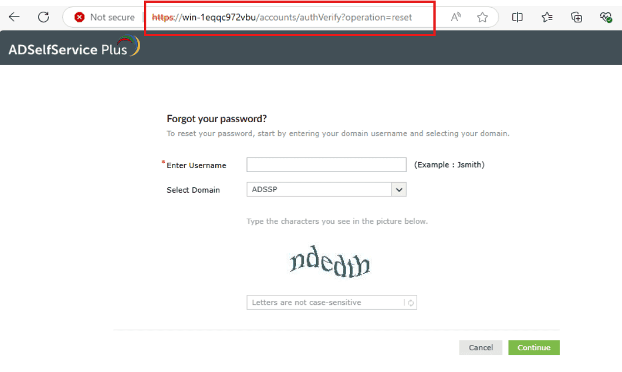Add page to favorites with star icon
Image resolution: width=622 pixels, height=372 pixels.
482,17
